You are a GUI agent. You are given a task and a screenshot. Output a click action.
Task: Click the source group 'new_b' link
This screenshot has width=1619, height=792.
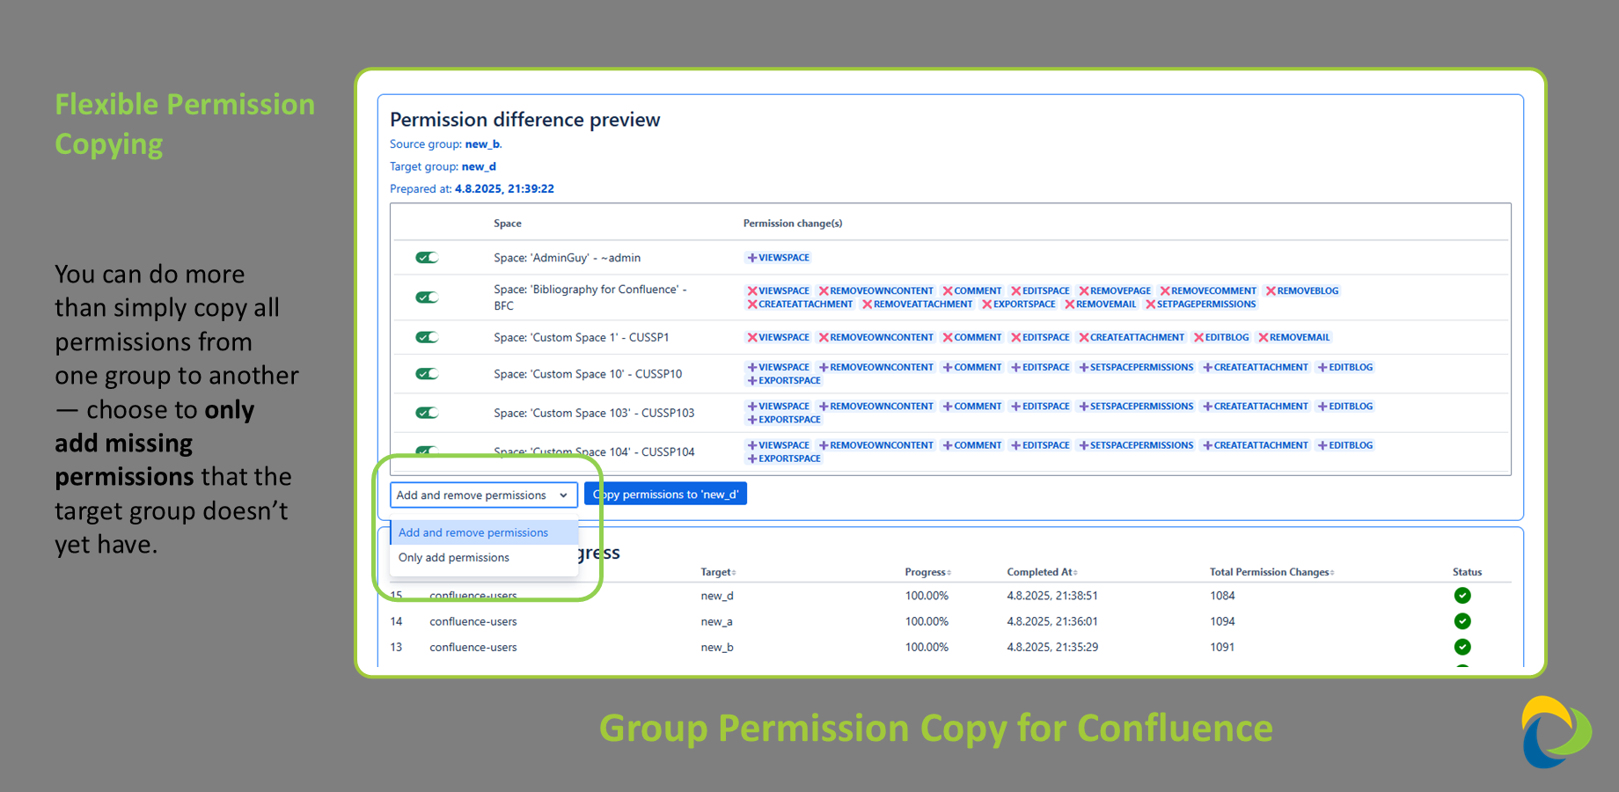click(483, 143)
